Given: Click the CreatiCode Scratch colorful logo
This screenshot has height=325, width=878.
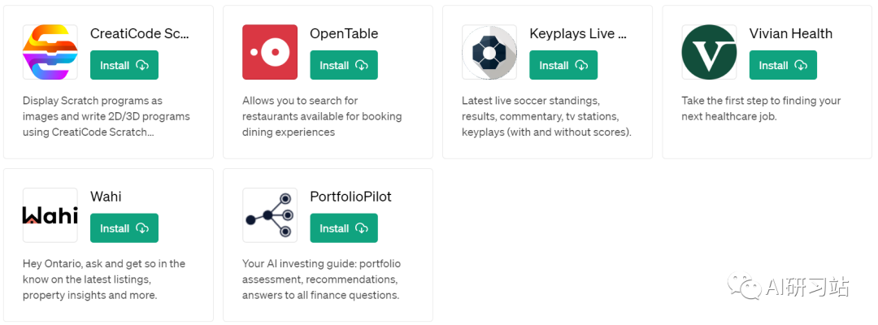Looking at the screenshot, I should click(50, 52).
